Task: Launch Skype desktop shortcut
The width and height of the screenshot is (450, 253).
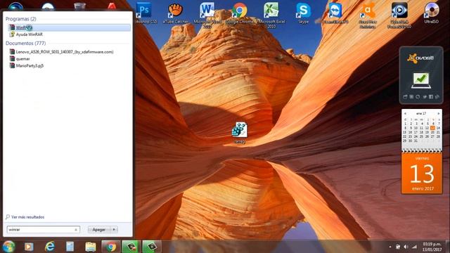Action: pos(303,13)
